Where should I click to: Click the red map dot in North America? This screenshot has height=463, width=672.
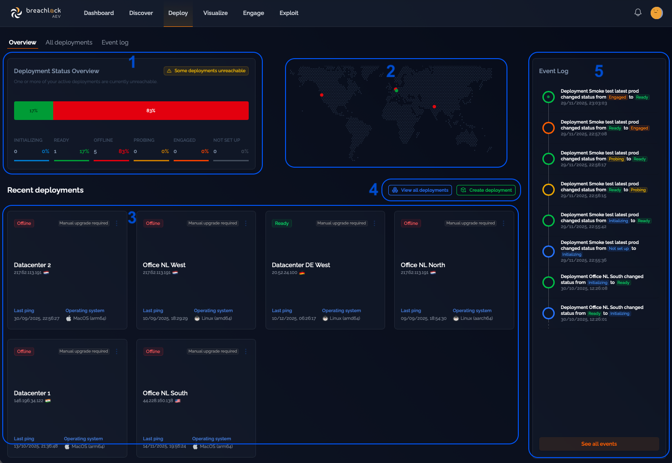(x=321, y=95)
